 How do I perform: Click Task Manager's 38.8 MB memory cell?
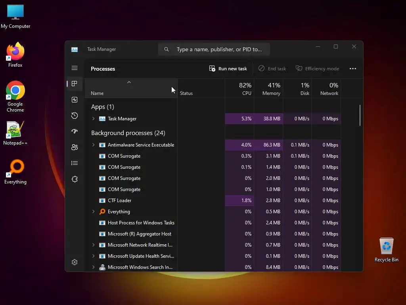[268, 119]
